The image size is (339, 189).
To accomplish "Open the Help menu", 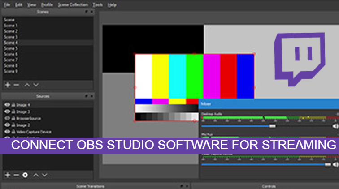I will click(112, 5).
